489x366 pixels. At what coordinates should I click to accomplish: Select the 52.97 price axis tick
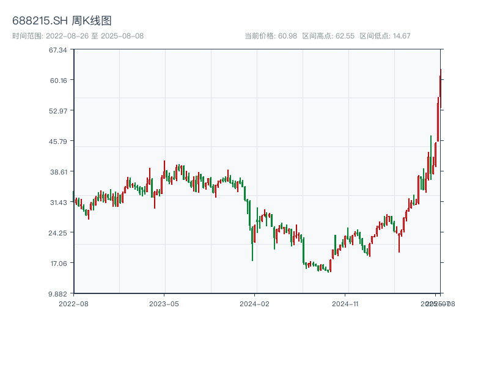click(58, 110)
